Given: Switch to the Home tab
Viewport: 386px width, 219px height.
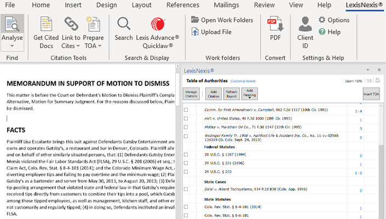Looking at the screenshot, I should coord(41,5).
